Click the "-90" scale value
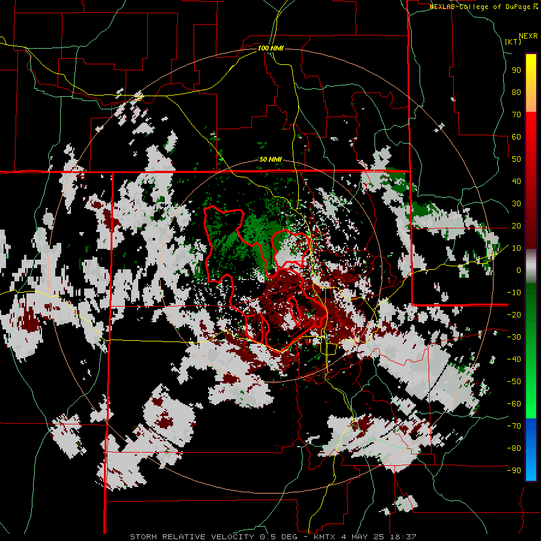 pyautogui.click(x=514, y=471)
